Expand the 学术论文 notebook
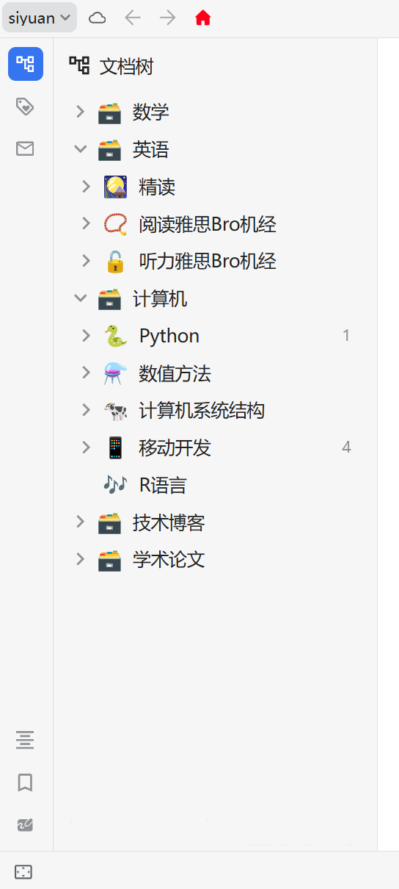 (x=80, y=560)
